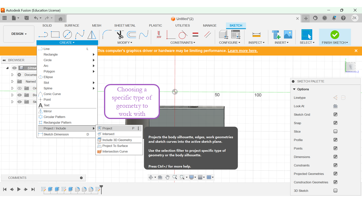Activate the Fillet tool in Modify

click(107, 35)
